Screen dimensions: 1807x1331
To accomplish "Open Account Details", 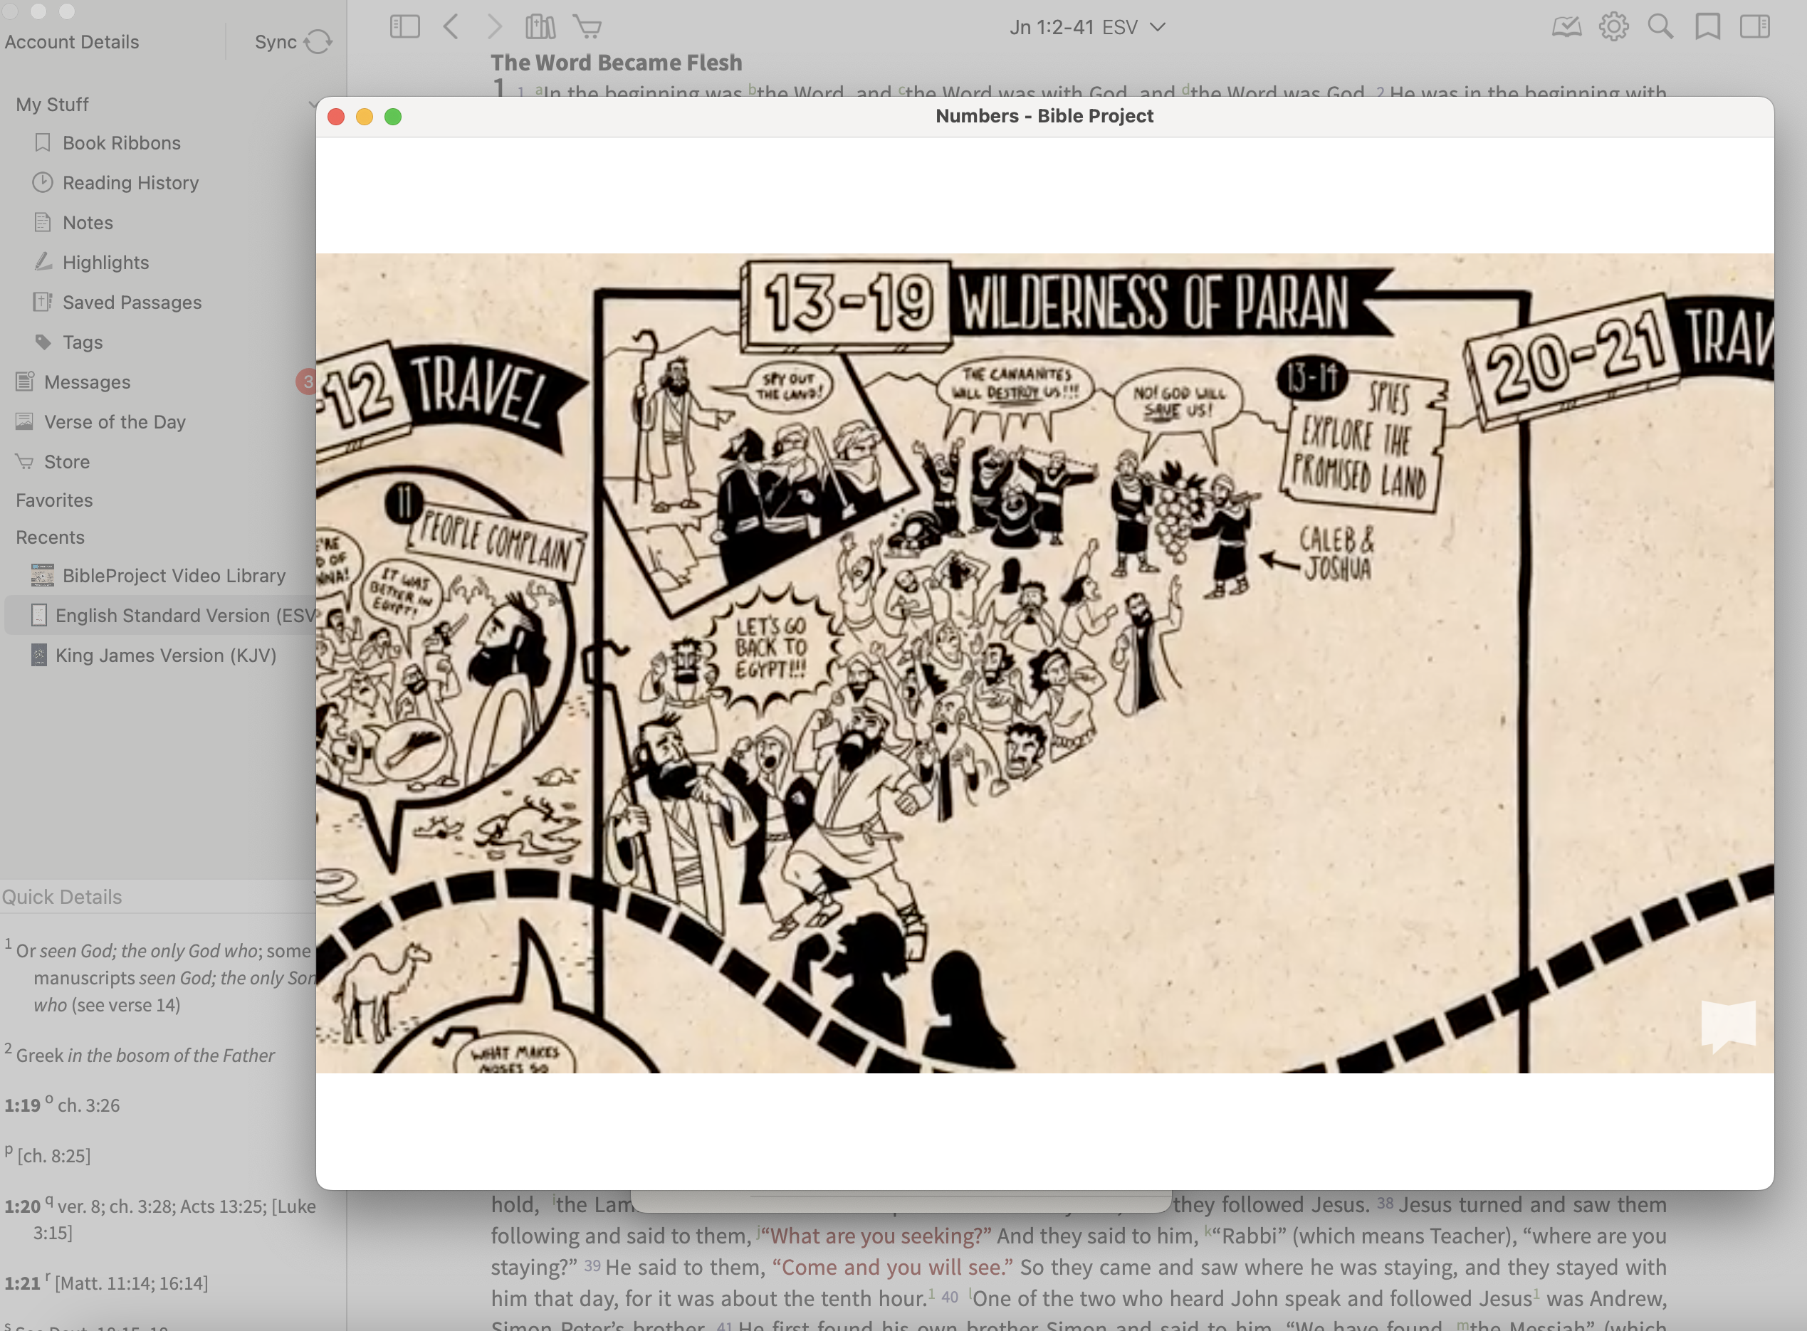I will 72,42.
